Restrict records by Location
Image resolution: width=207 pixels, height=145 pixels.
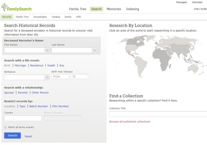[x=10, y=106]
